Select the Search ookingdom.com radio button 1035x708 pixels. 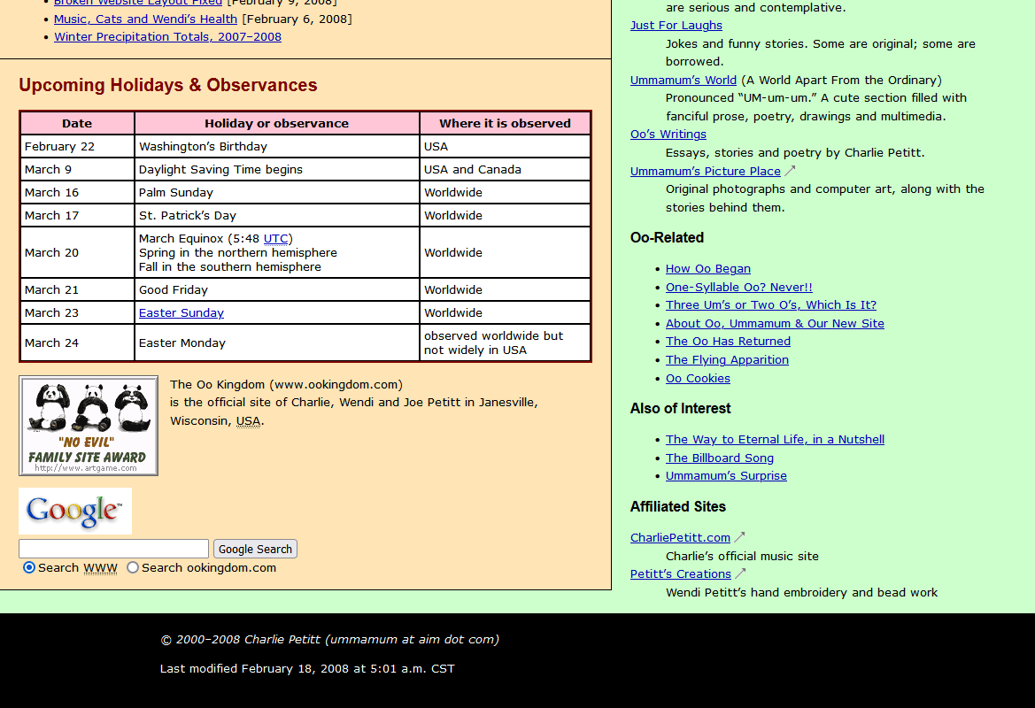pos(133,567)
